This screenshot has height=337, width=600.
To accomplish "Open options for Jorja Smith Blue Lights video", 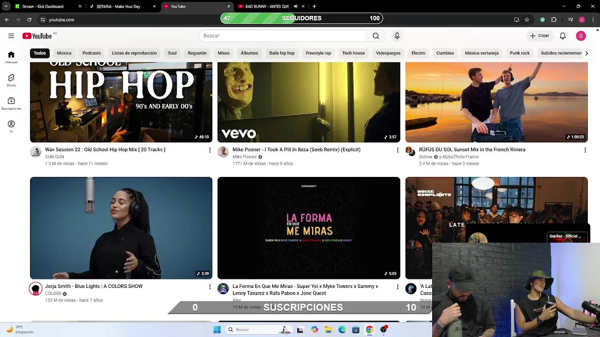I will coord(210,286).
